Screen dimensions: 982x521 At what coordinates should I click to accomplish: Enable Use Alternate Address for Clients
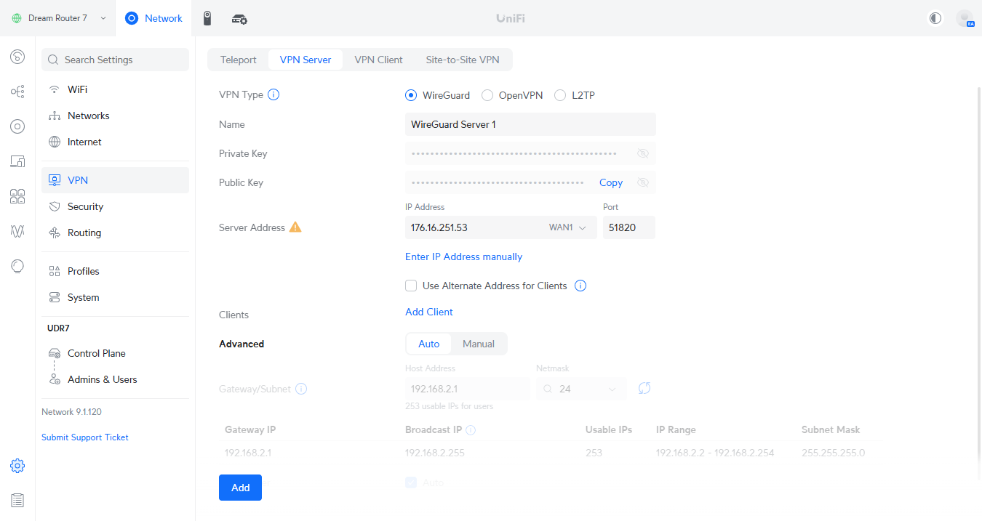411,286
